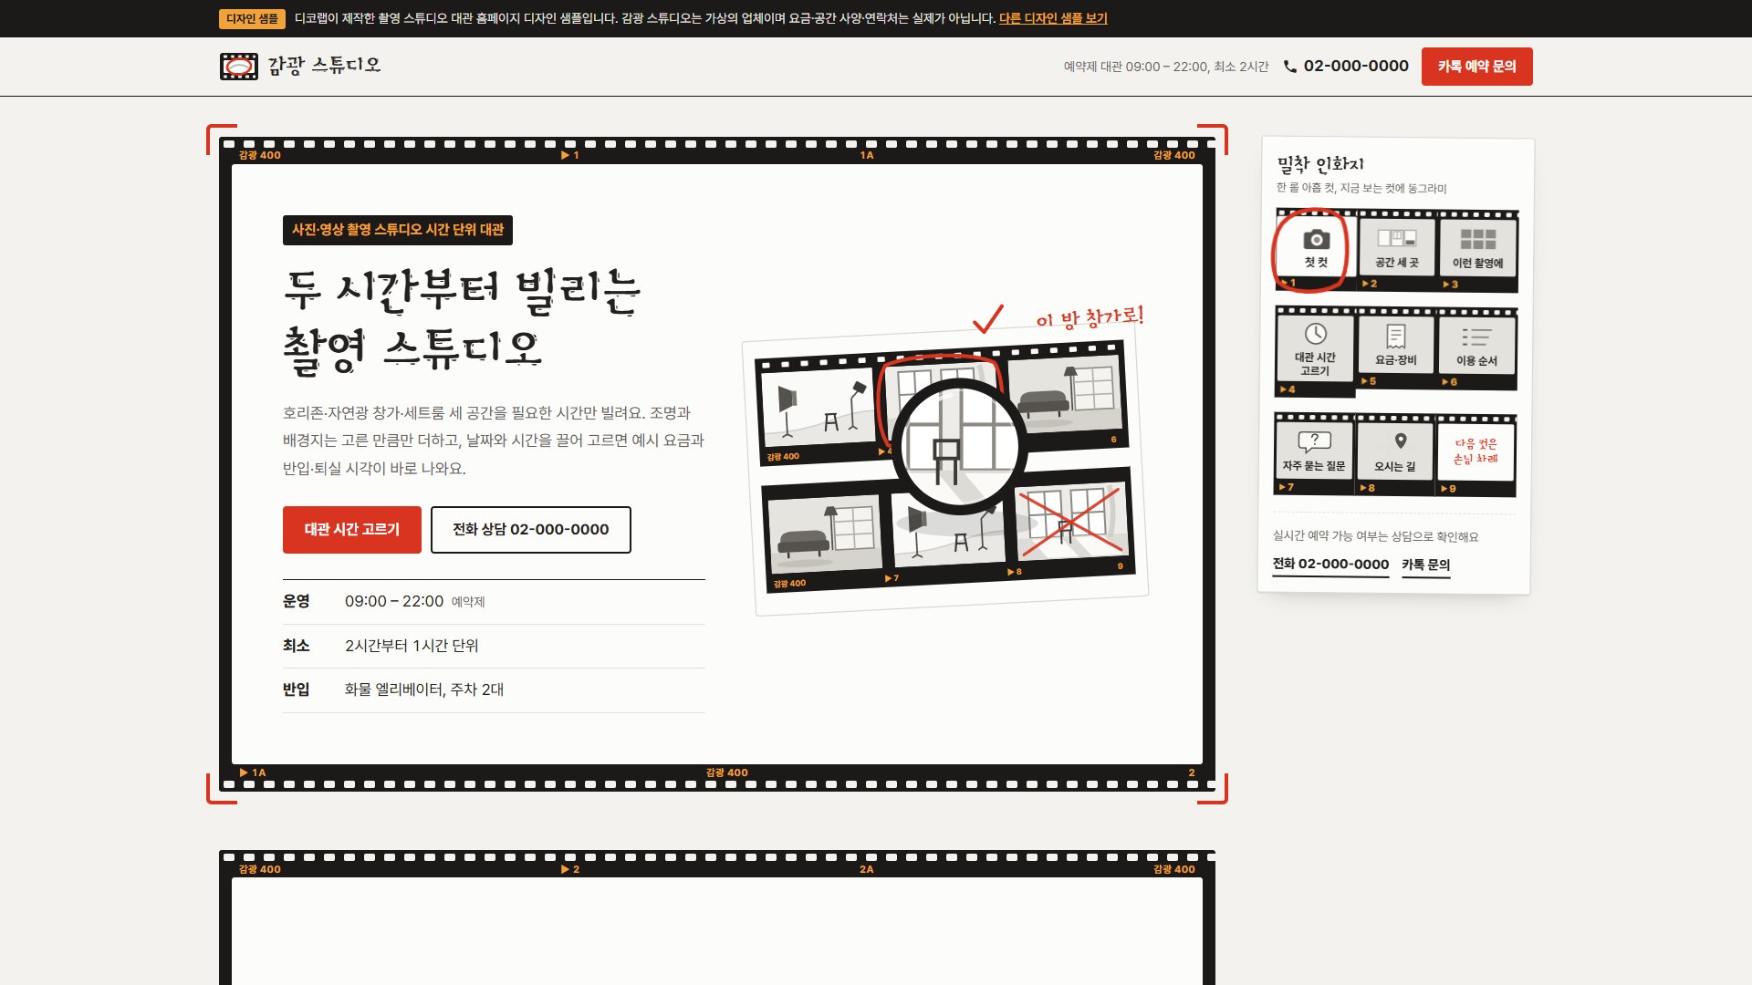Viewport: 1752px width, 985px height.
Task: Click the phone icon beside 02-000-0000
Action: point(1290,67)
